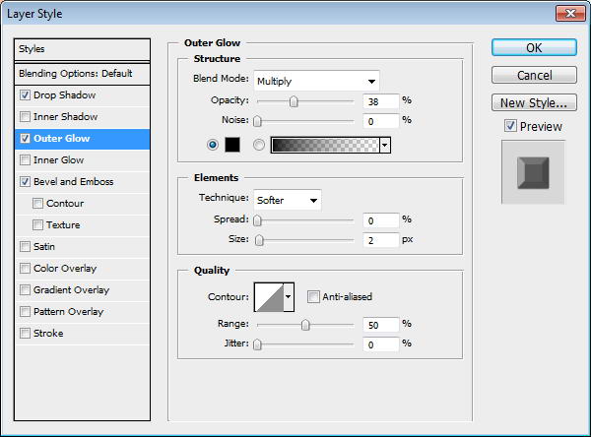The height and width of the screenshot is (437, 591).
Task: Select the Drop Shadow label
Action: 64,94
